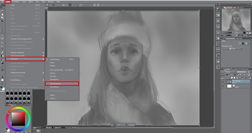Open effect options dropdown arrow in Layer Property

tap(249, 43)
